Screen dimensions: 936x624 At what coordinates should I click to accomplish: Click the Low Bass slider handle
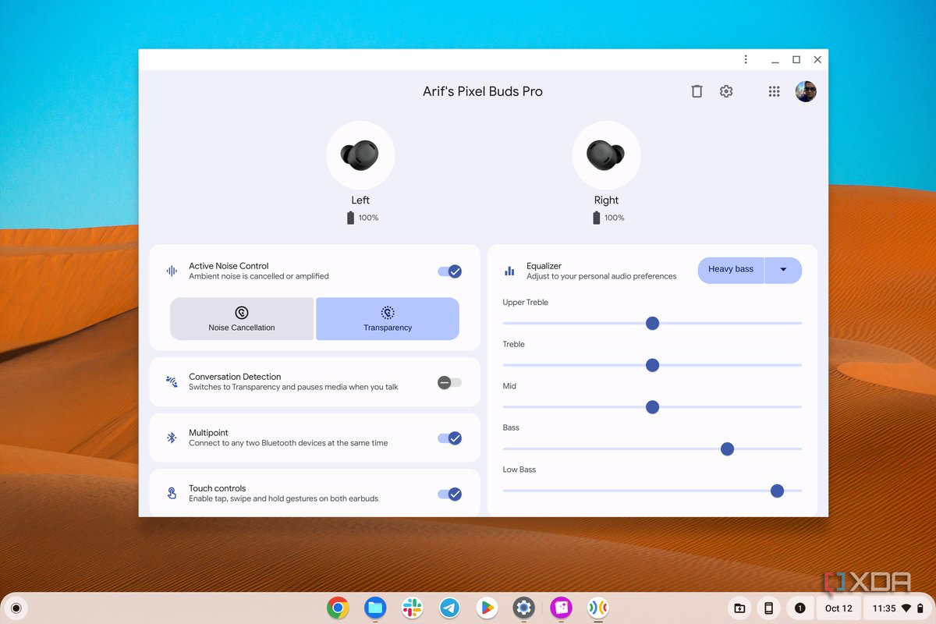point(777,491)
